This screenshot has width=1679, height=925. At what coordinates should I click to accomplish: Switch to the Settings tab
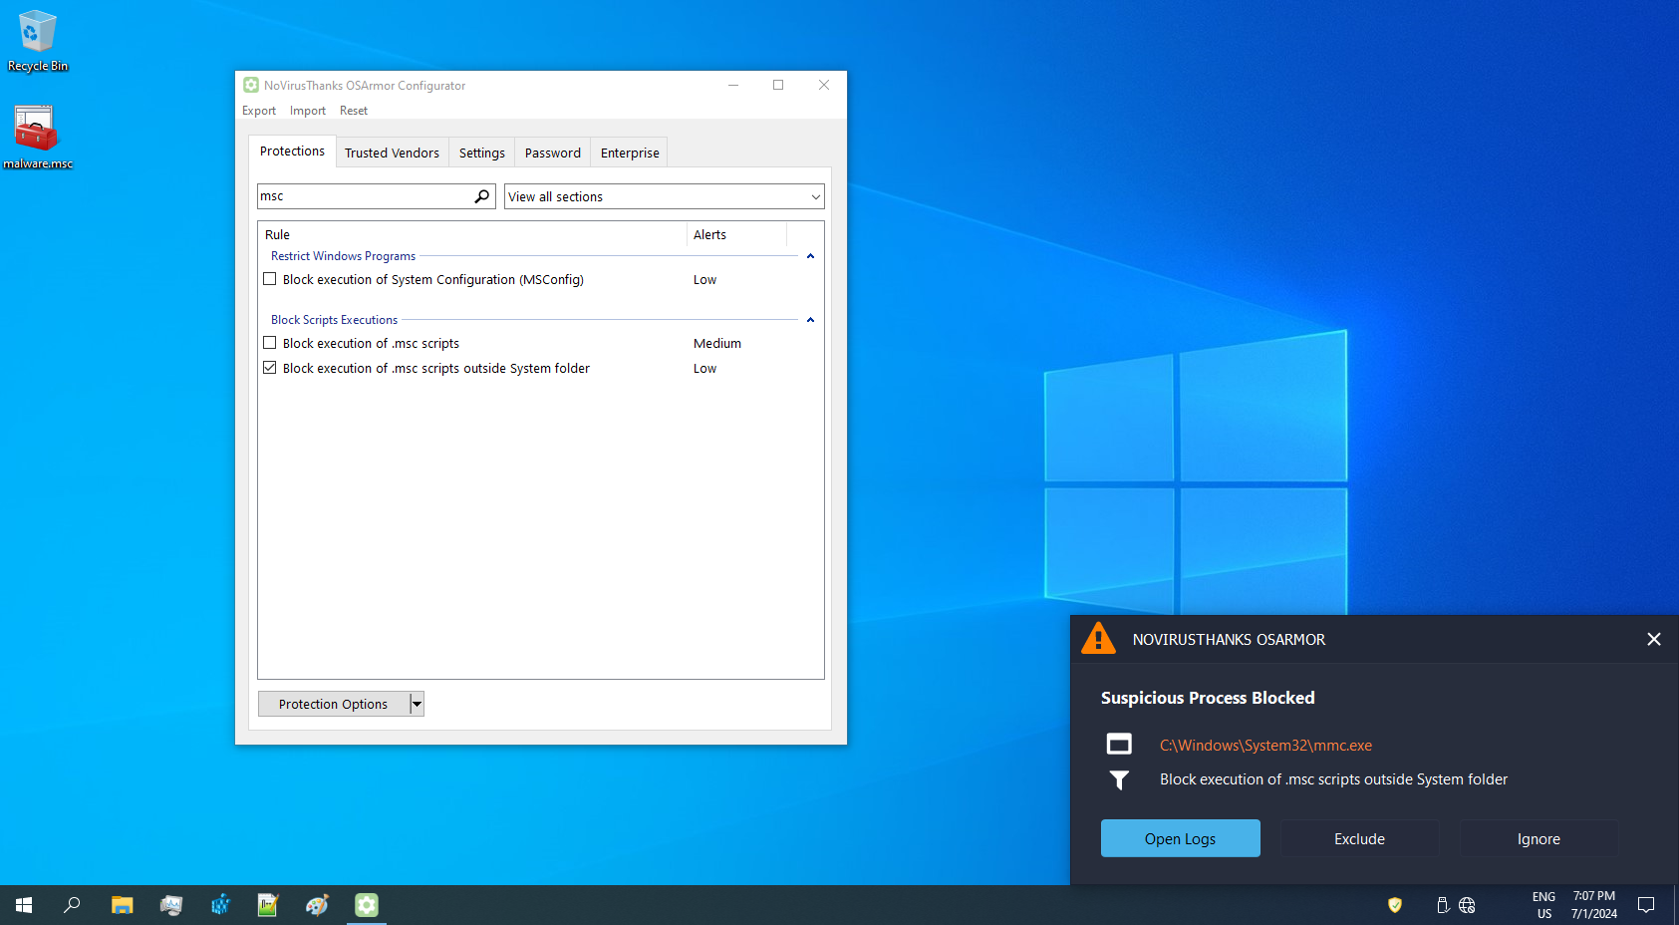pos(482,153)
